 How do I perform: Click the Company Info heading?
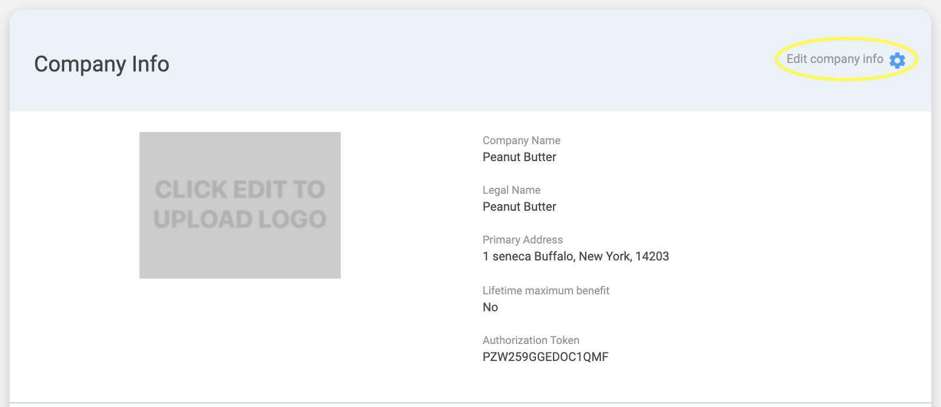coord(101,64)
